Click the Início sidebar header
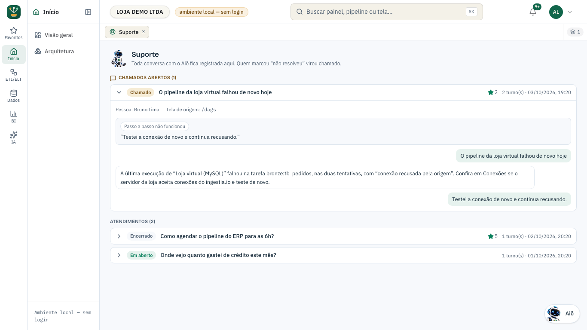 click(x=46, y=12)
